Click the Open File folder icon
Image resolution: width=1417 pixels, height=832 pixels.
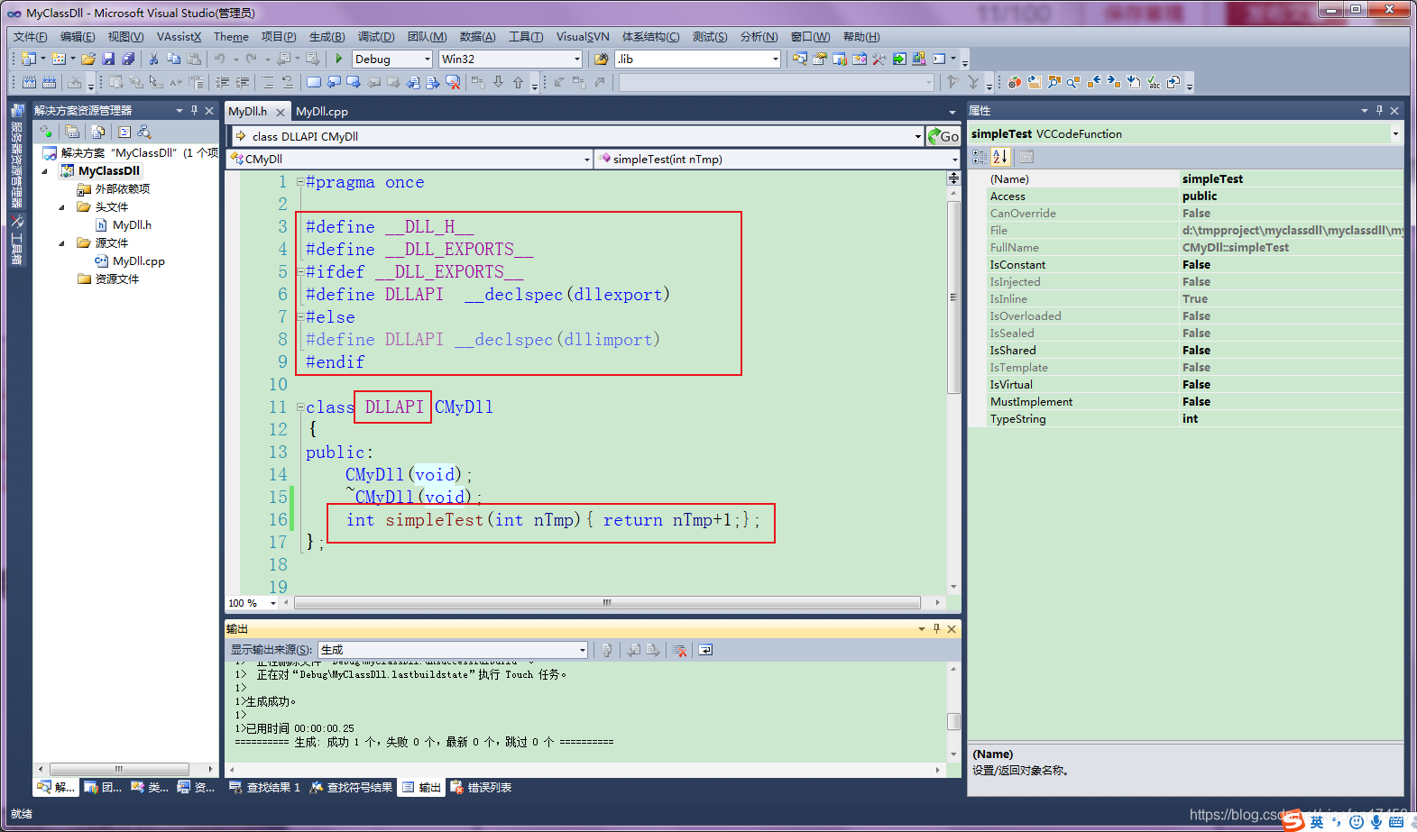88,59
